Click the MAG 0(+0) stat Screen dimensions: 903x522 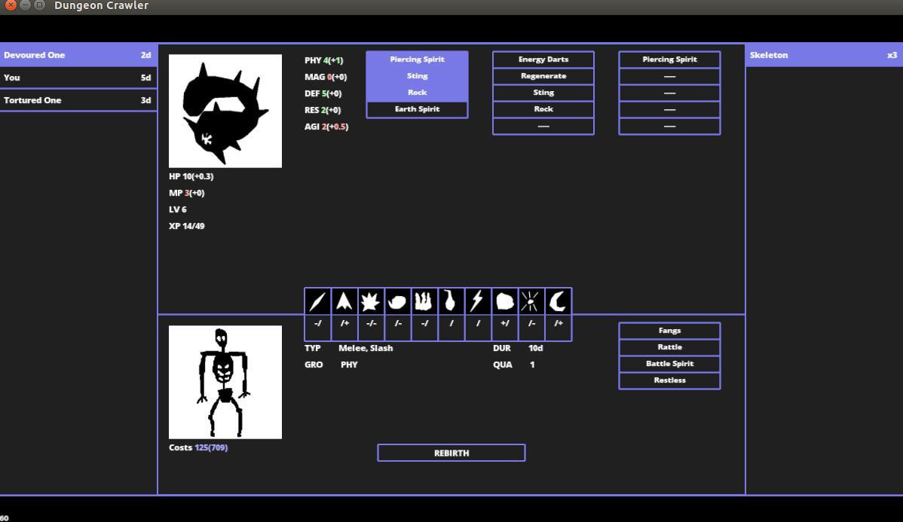click(x=326, y=77)
